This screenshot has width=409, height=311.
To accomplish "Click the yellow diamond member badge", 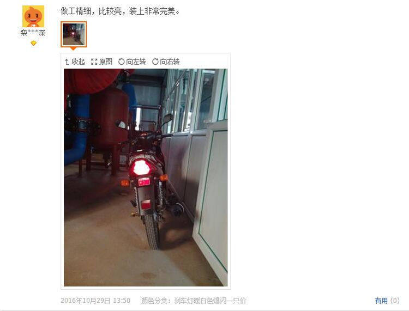I will pos(33,43).
